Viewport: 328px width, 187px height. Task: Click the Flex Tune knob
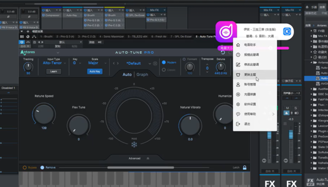[x=79, y=125]
